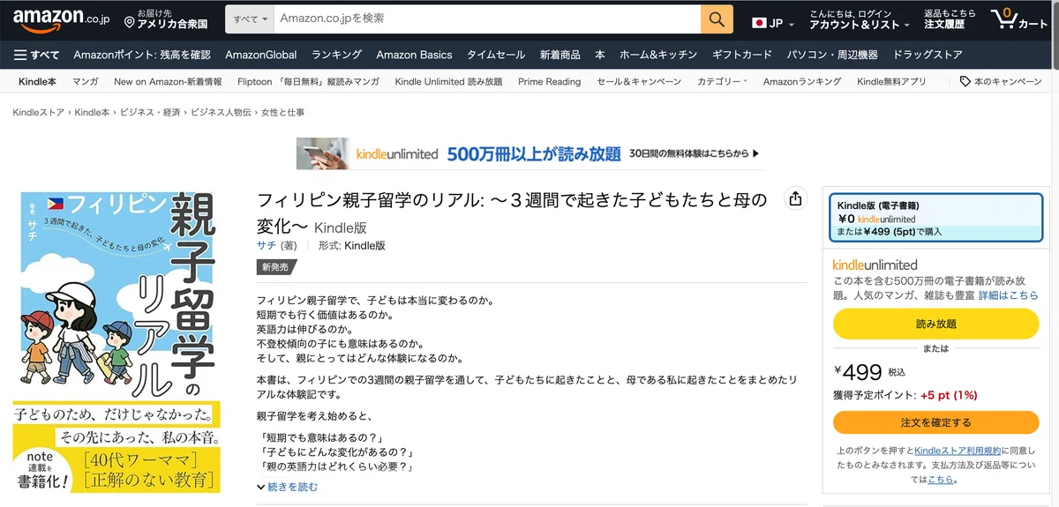Open セール&キャンペーン in the subnav

(x=639, y=81)
